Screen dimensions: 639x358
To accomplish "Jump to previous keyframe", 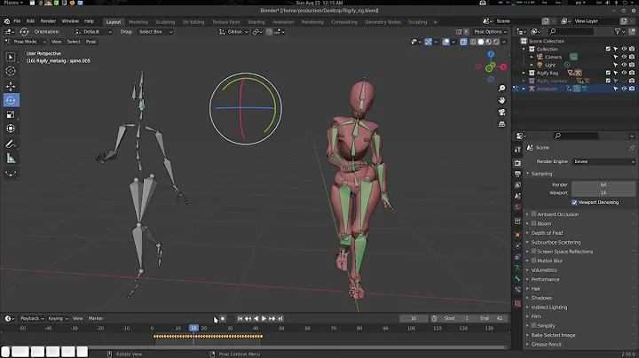I will tap(248, 318).
